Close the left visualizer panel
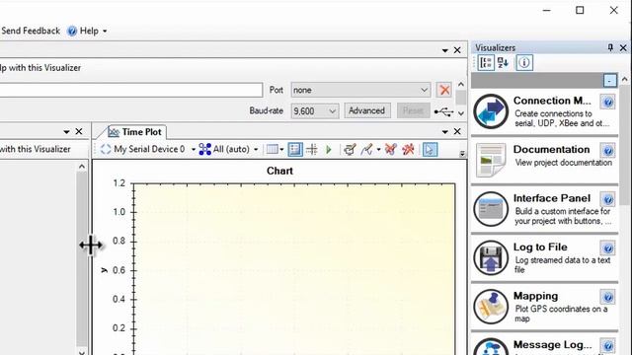The image size is (632, 355). (x=79, y=131)
